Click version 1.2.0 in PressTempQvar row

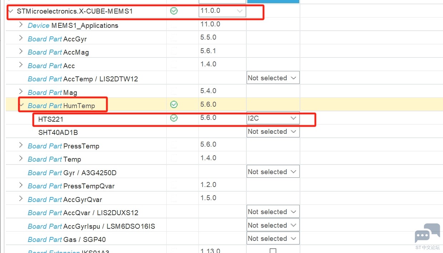208,184
